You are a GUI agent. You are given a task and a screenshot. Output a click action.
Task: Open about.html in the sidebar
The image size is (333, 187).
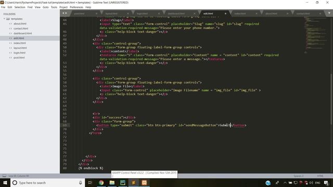tap(20, 23)
